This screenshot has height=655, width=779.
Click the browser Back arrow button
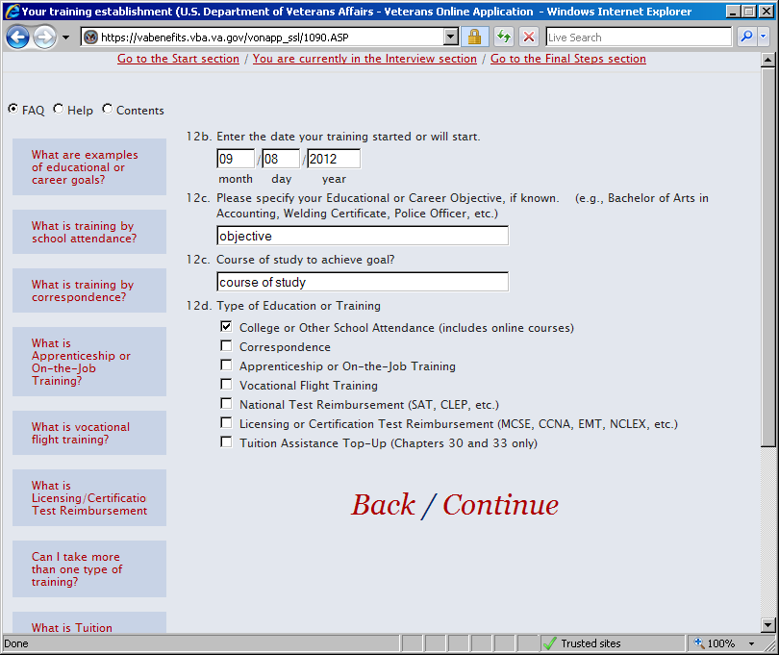18,38
